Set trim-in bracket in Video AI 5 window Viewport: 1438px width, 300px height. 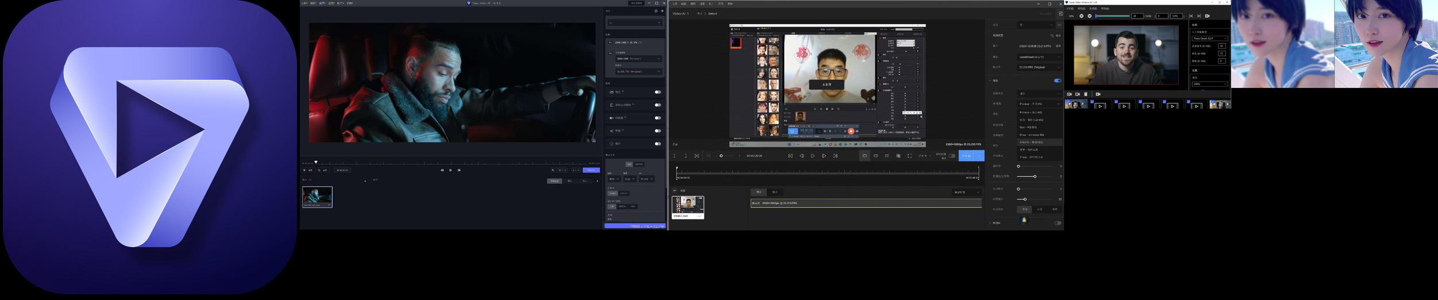(x=674, y=156)
